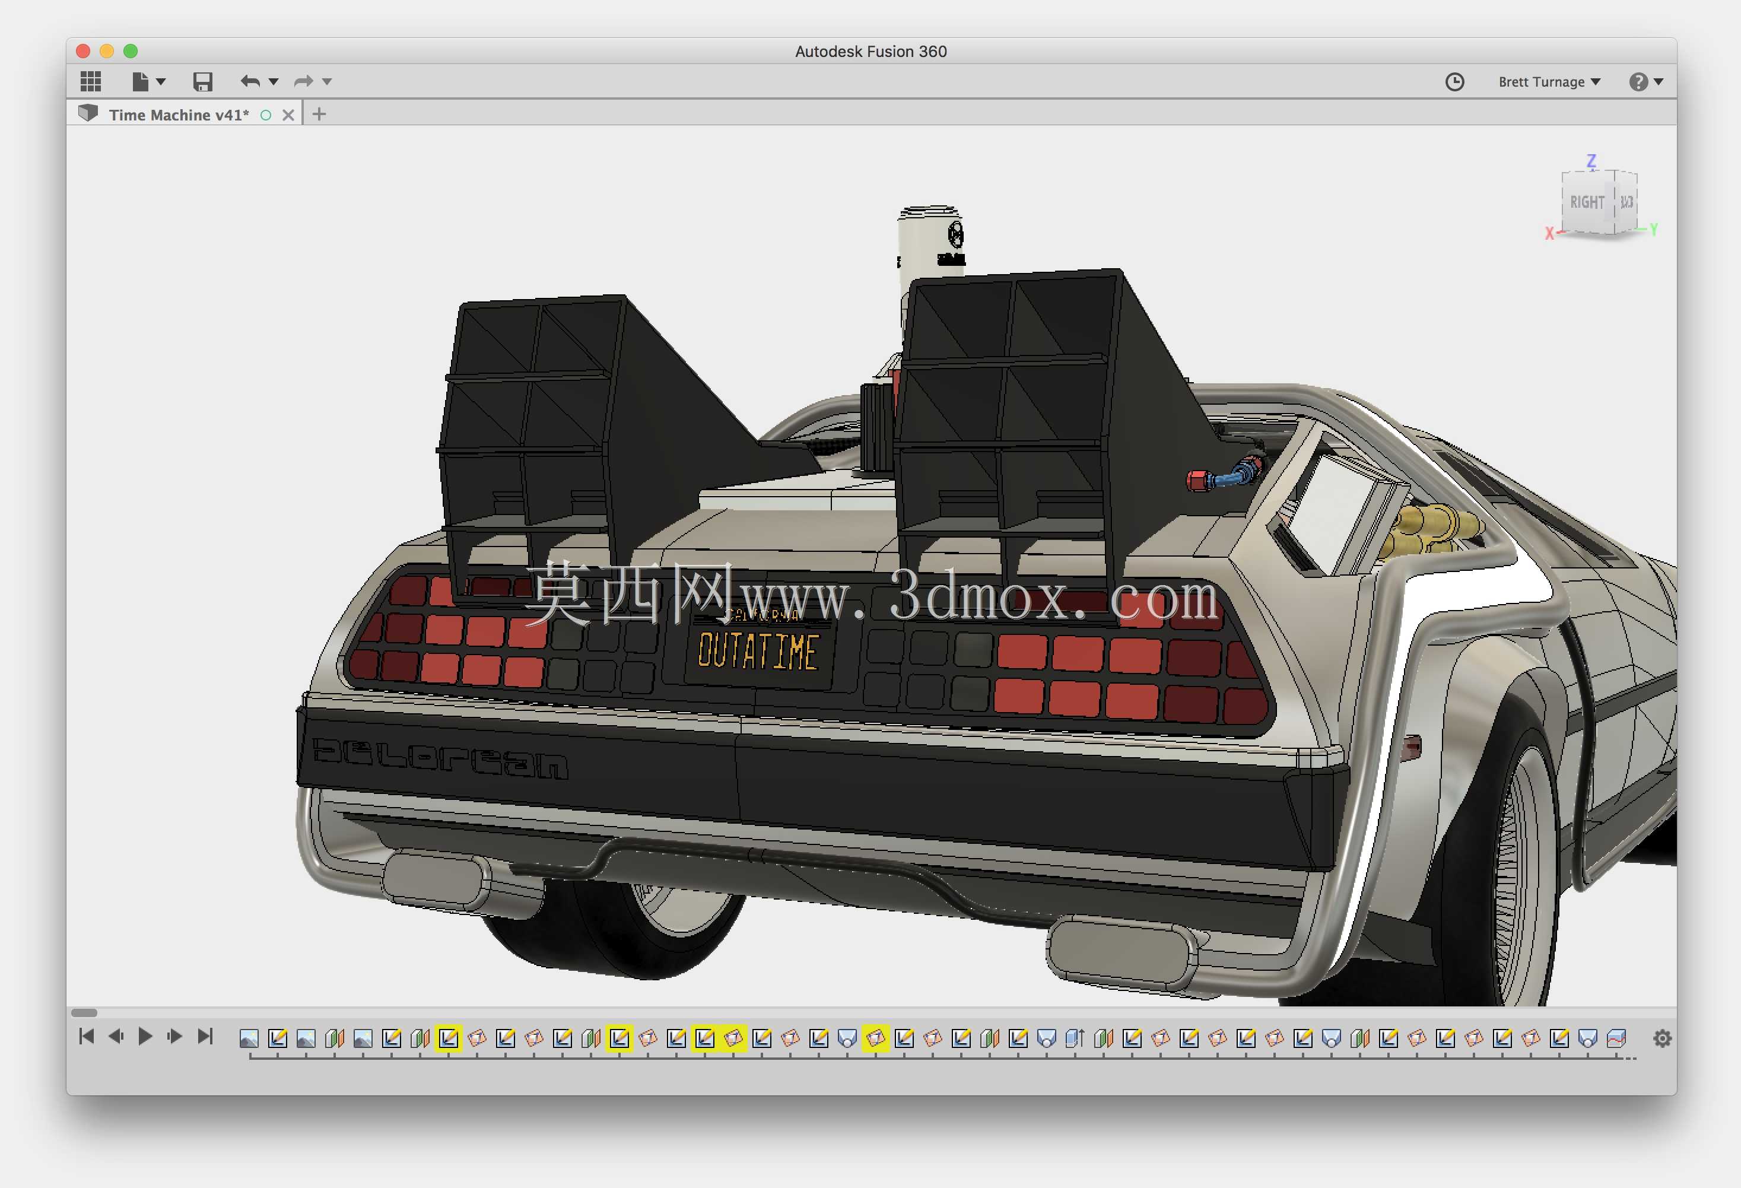Click the File document icon

tap(141, 81)
